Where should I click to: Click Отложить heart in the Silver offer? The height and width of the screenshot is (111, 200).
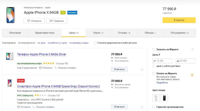coord(46,68)
